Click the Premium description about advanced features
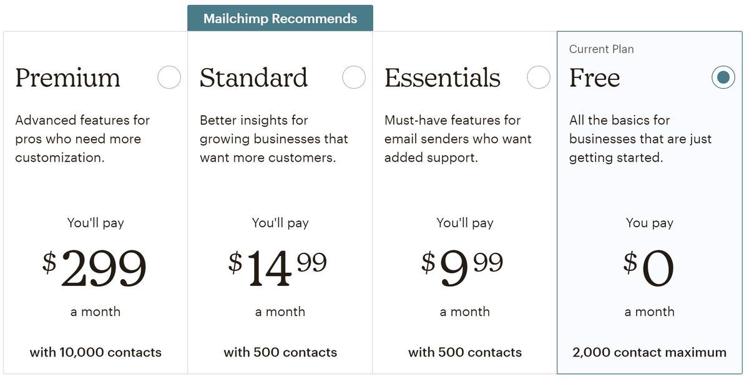 (x=82, y=139)
